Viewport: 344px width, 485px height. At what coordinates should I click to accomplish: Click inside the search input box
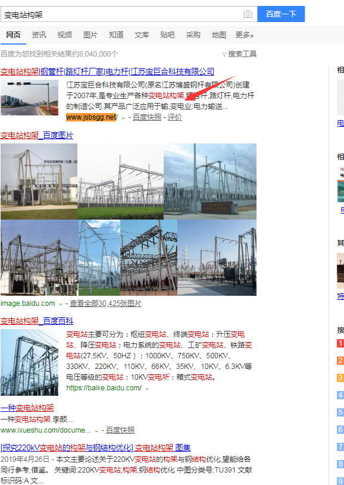coord(122,14)
